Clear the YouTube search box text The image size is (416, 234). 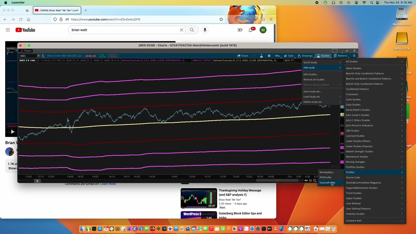181,30
